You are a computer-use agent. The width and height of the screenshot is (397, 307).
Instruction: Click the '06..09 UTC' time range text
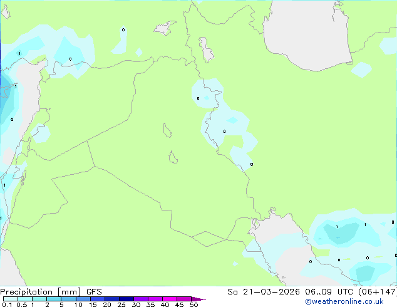point(329,292)
